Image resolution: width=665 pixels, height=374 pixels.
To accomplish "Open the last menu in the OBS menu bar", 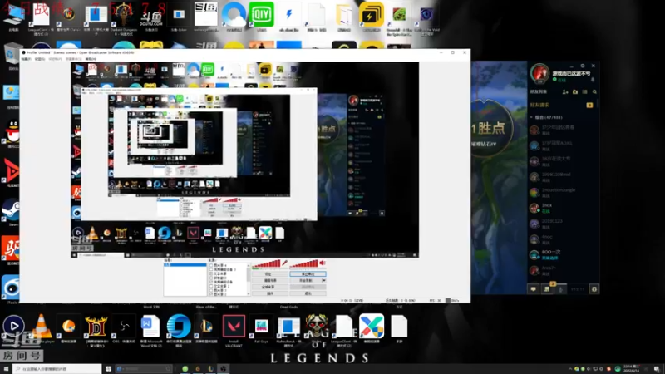I will pos(91,59).
